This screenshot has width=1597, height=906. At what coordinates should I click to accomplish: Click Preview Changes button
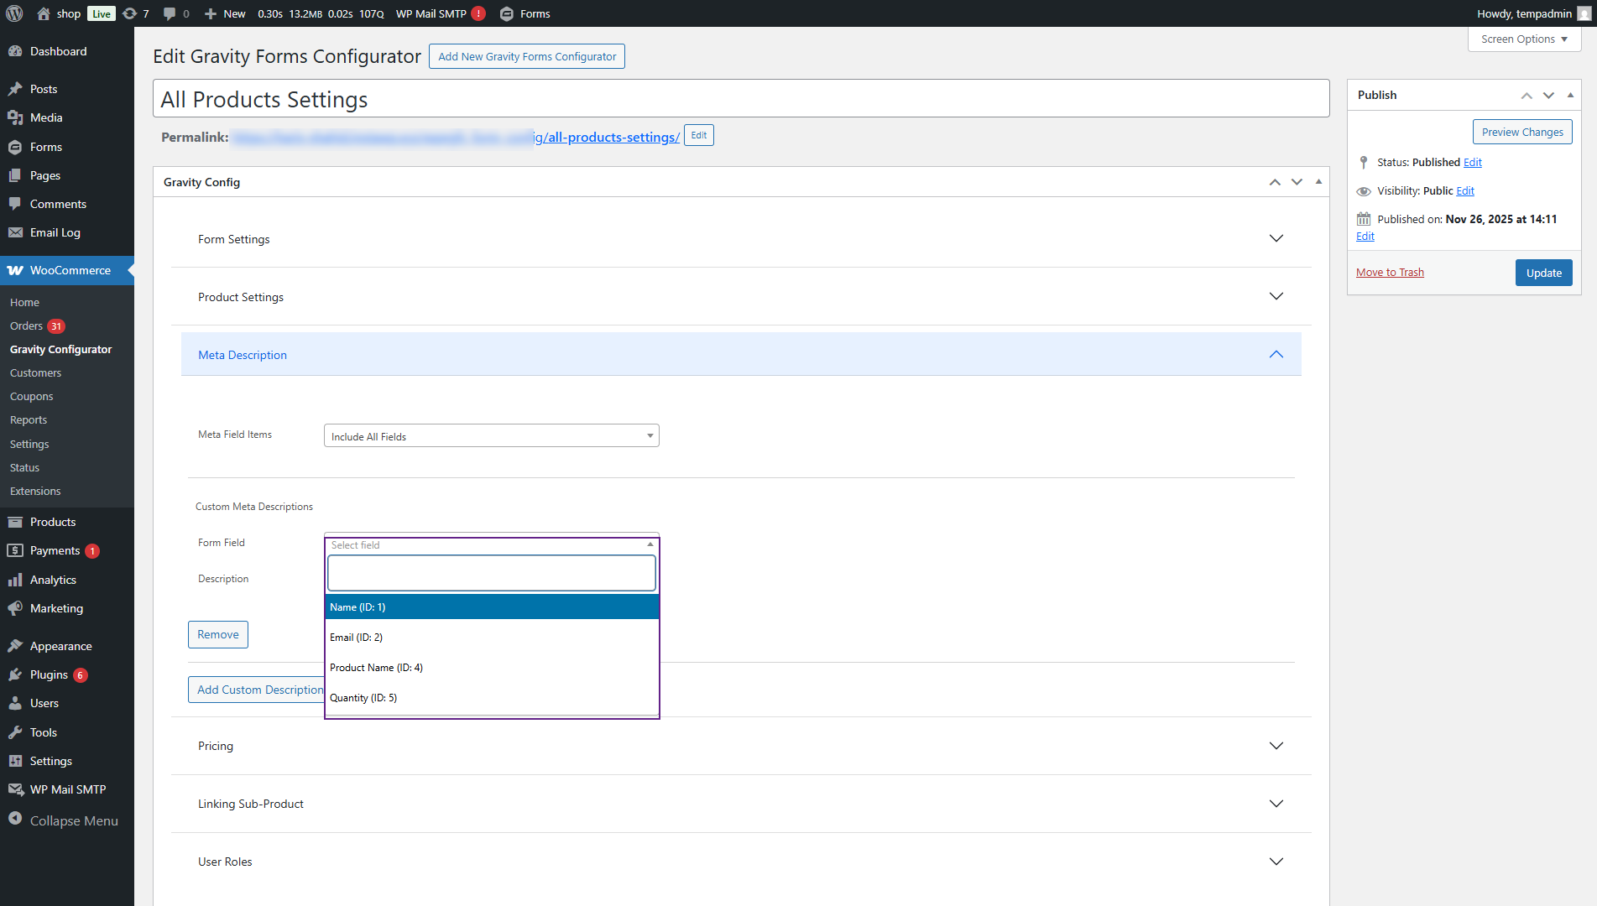pos(1522,133)
